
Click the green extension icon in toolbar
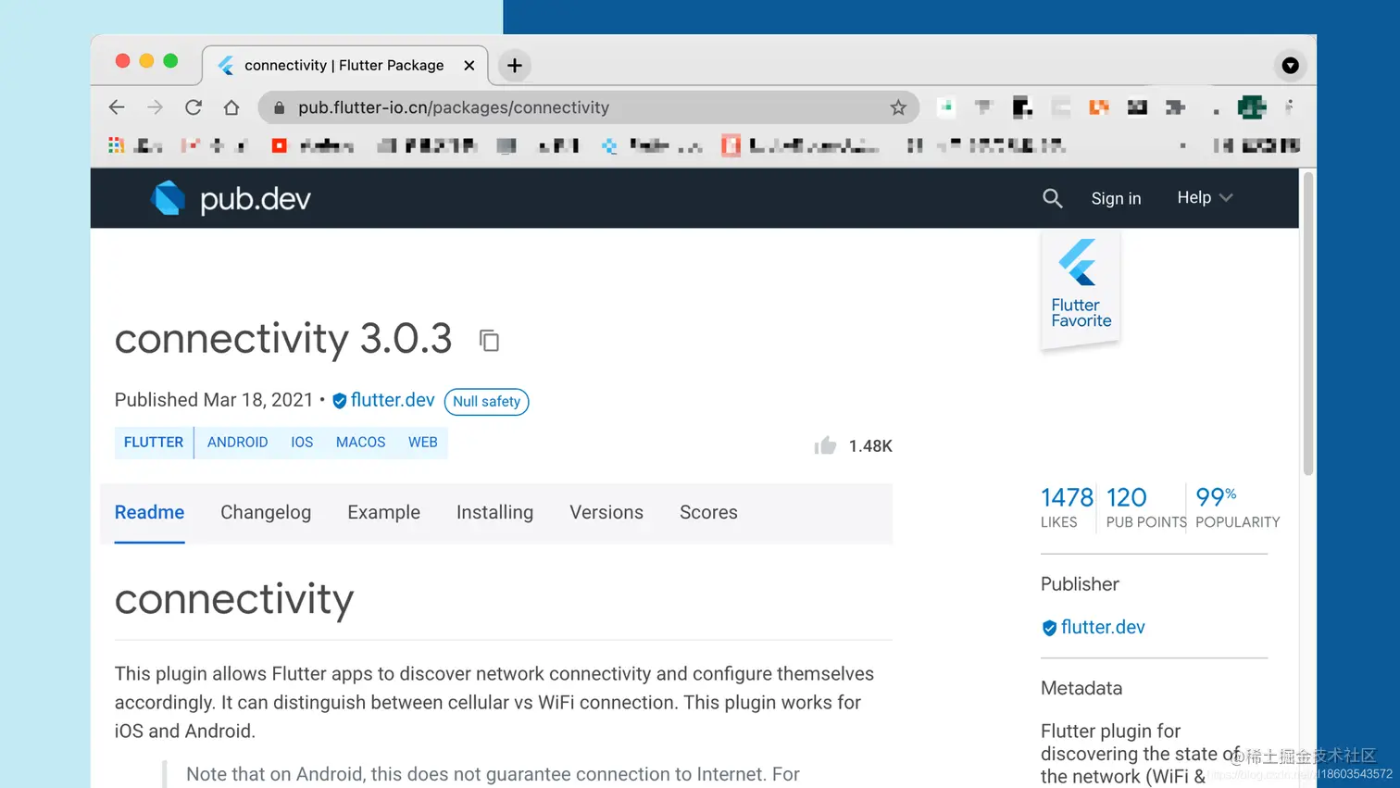tap(1252, 107)
